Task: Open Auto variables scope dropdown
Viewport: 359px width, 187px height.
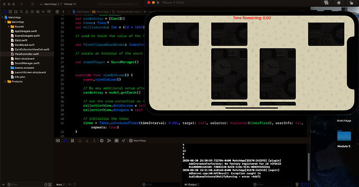Action: [60, 184]
